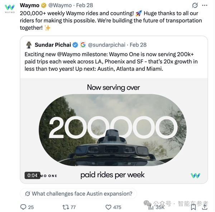Click Sundar Pichai's profile avatar

click(29, 45)
